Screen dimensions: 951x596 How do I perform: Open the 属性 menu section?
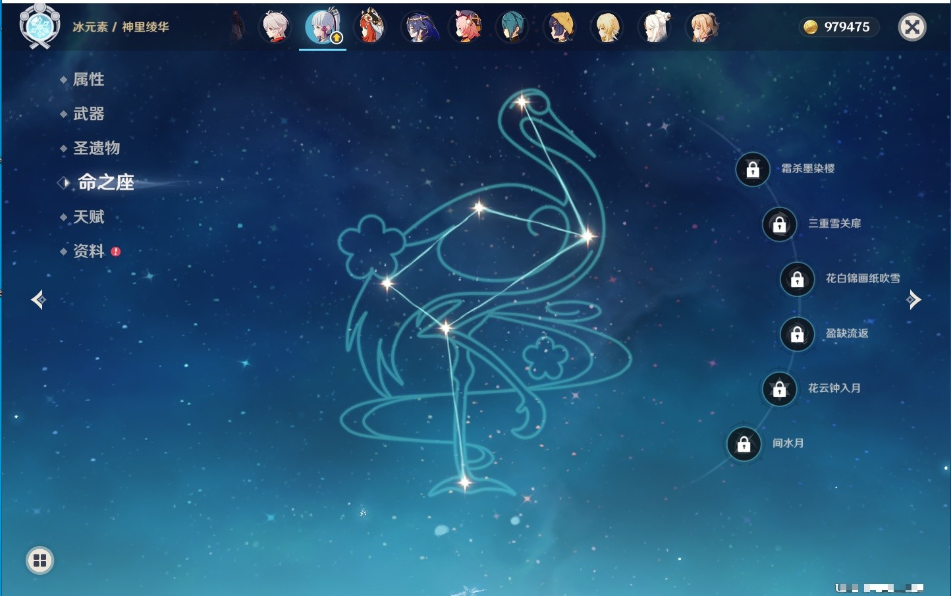[88, 80]
